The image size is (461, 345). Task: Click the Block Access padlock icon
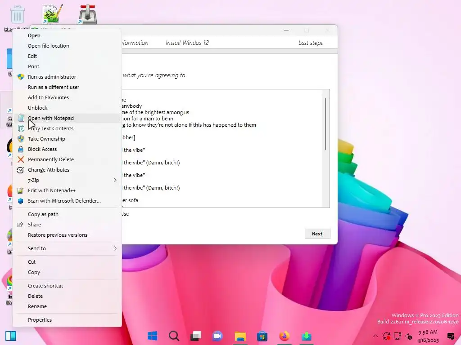21,149
